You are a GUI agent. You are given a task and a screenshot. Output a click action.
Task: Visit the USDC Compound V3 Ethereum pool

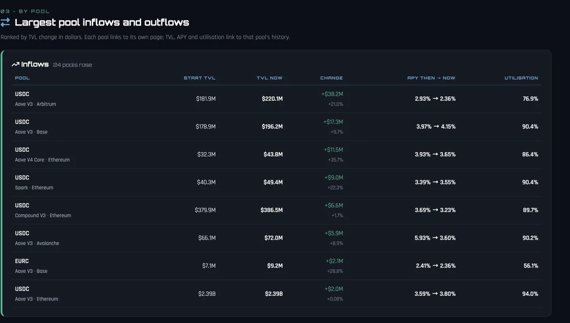[43, 210]
